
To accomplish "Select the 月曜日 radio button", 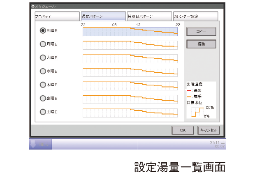I will pos(43,44).
